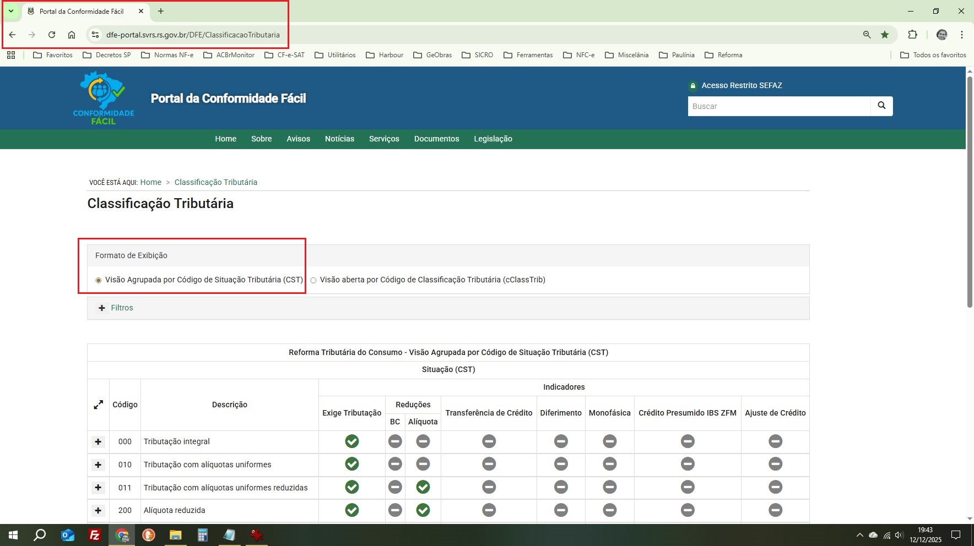Bookmark page using the star icon
The width and height of the screenshot is (974, 546).
885,35
